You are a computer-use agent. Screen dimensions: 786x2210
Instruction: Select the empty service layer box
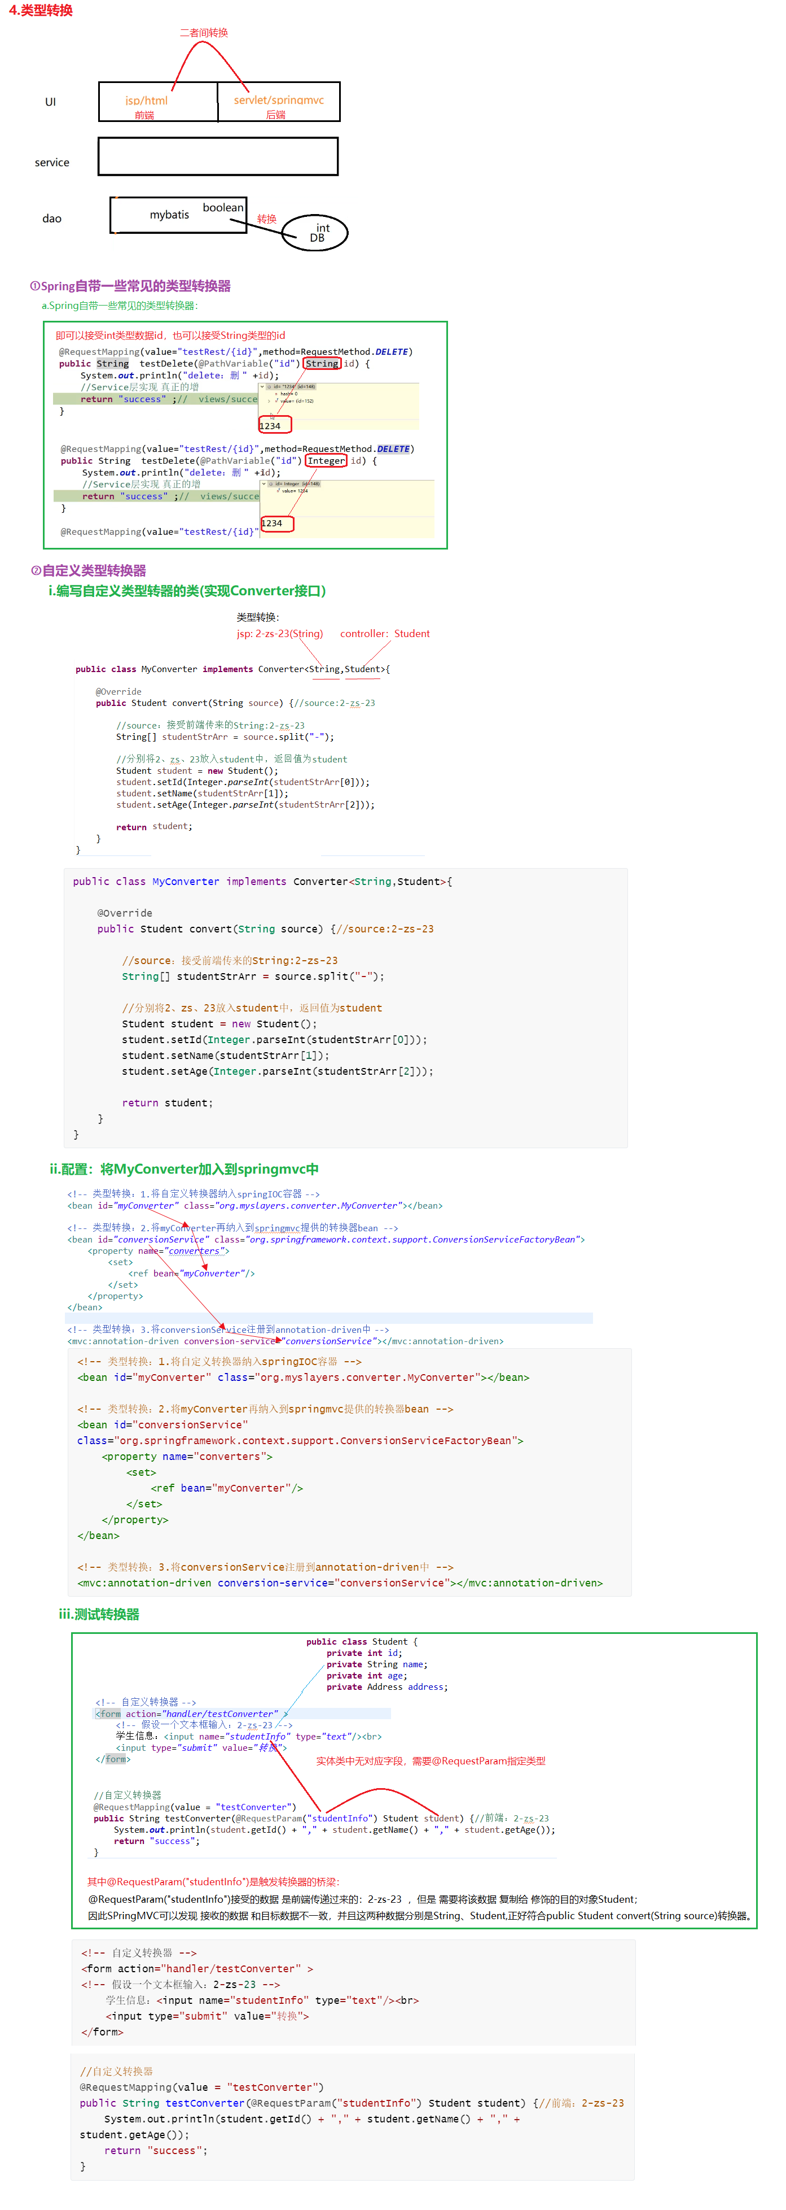coord(218,157)
